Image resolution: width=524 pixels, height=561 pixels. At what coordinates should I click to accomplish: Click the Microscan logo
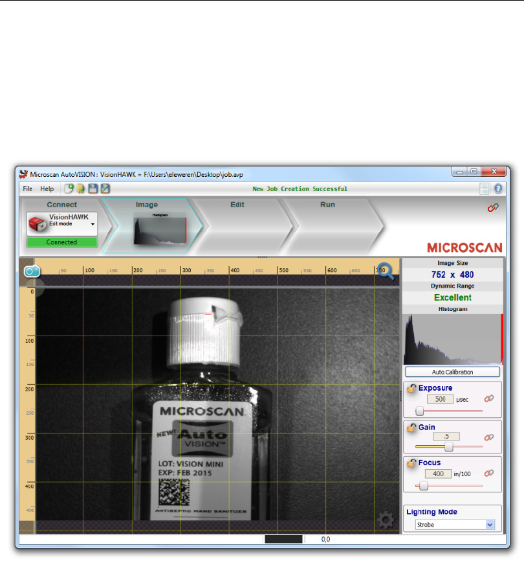coord(464,247)
